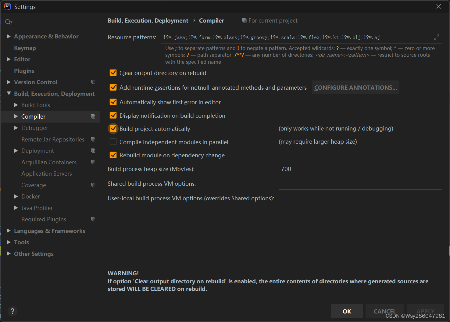Click the For current project icon in header

point(244,20)
